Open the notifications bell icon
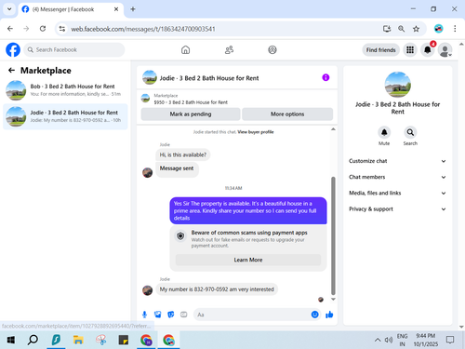The image size is (465, 349). pyautogui.click(x=428, y=50)
